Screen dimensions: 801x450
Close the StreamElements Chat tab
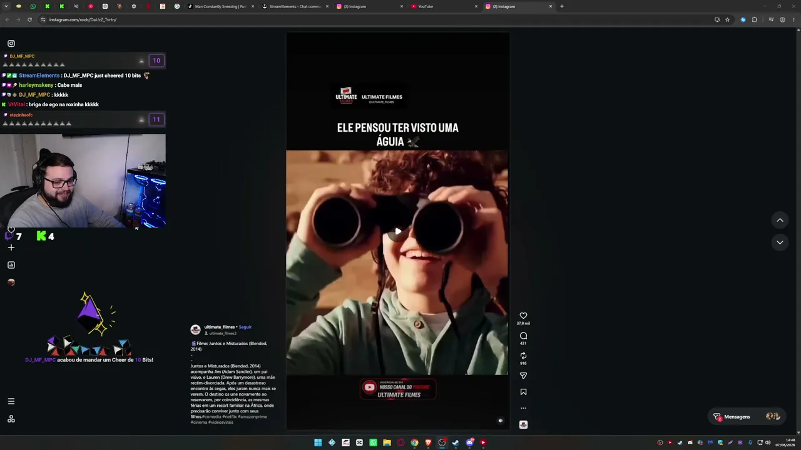coord(327,6)
